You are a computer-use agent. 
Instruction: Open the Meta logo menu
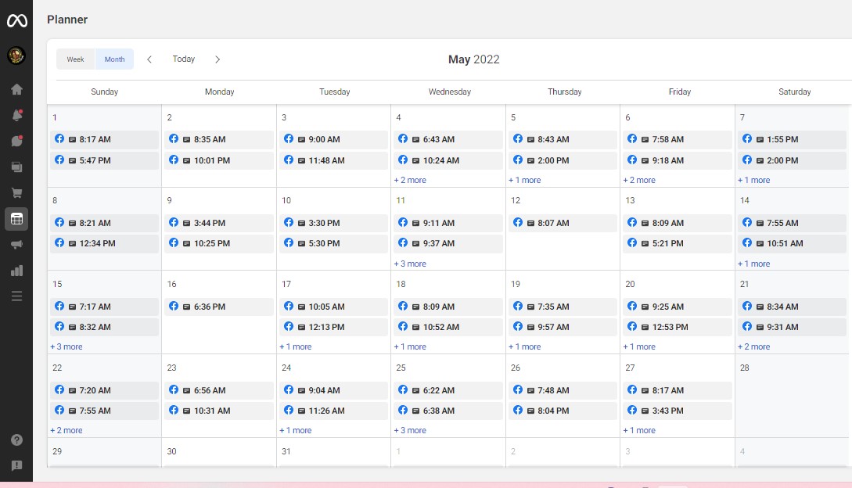[x=16, y=20]
